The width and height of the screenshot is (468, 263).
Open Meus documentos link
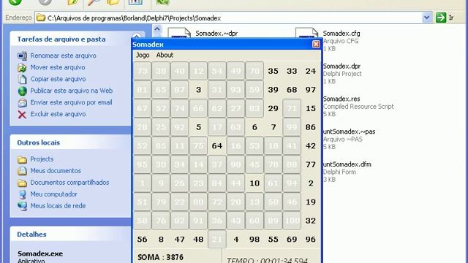[x=56, y=171]
